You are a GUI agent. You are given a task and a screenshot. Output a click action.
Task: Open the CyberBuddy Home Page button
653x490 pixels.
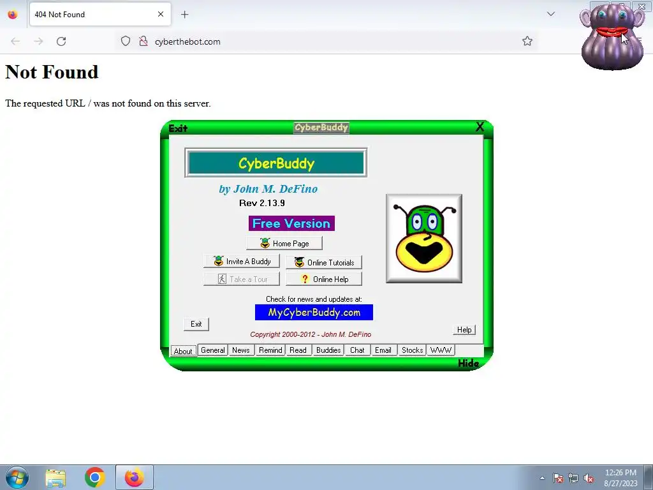point(284,243)
